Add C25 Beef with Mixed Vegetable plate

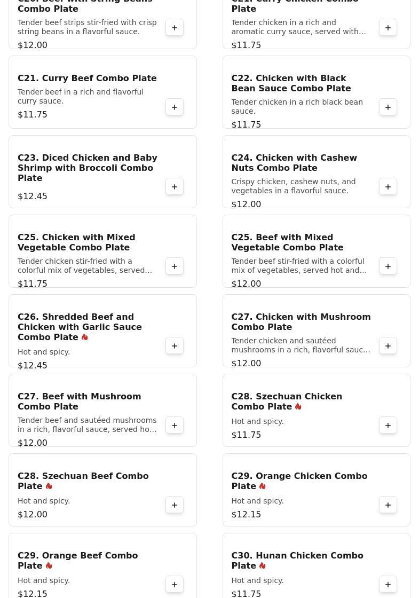click(388, 266)
